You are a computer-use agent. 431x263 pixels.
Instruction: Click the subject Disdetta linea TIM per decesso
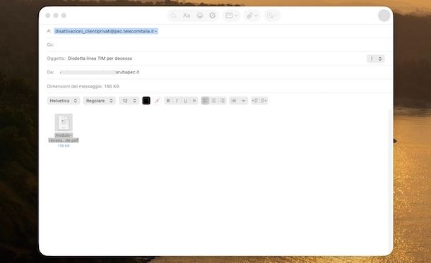(100, 59)
